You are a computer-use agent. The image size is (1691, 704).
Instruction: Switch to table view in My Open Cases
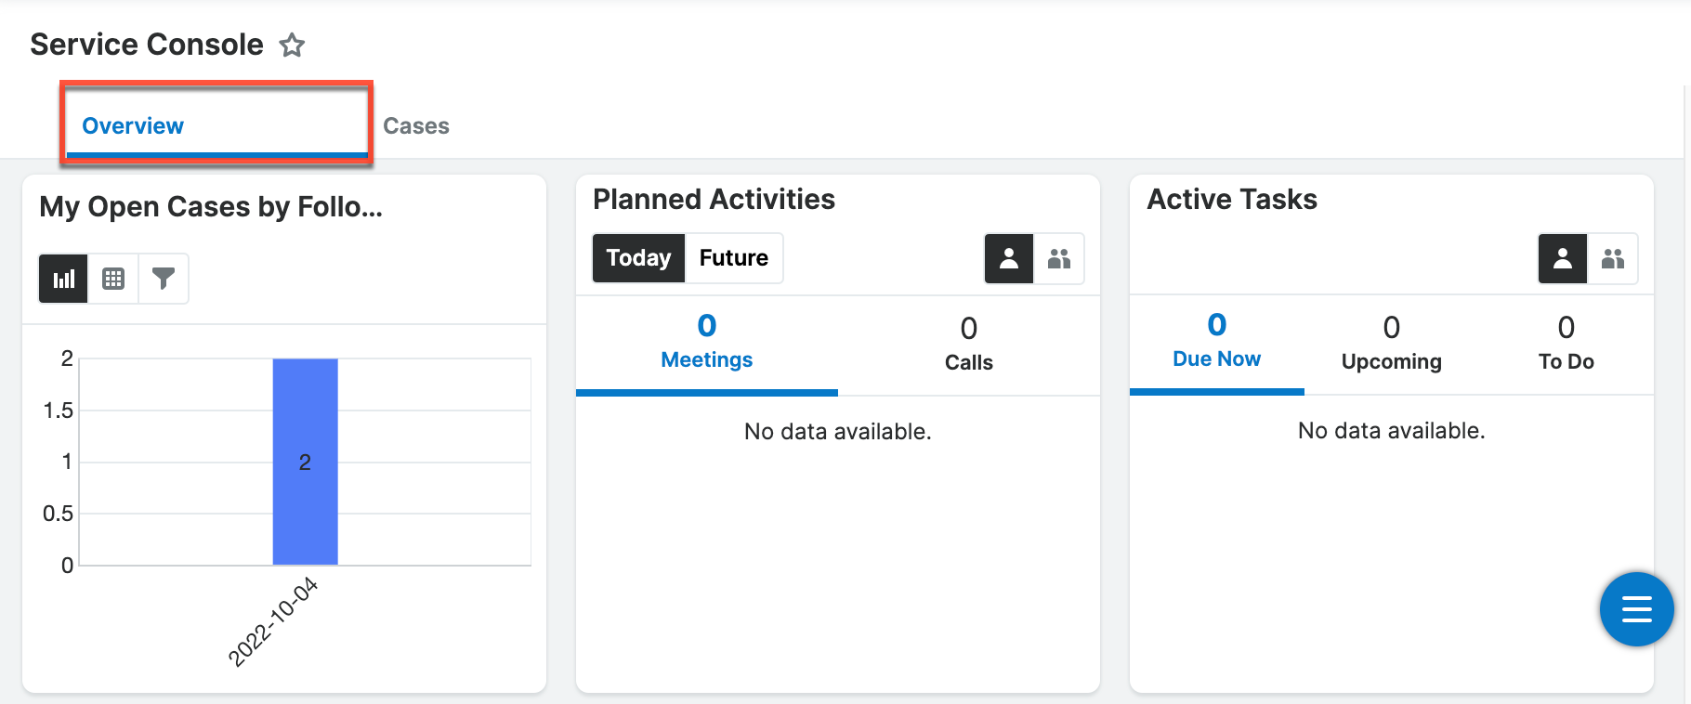click(x=112, y=278)
